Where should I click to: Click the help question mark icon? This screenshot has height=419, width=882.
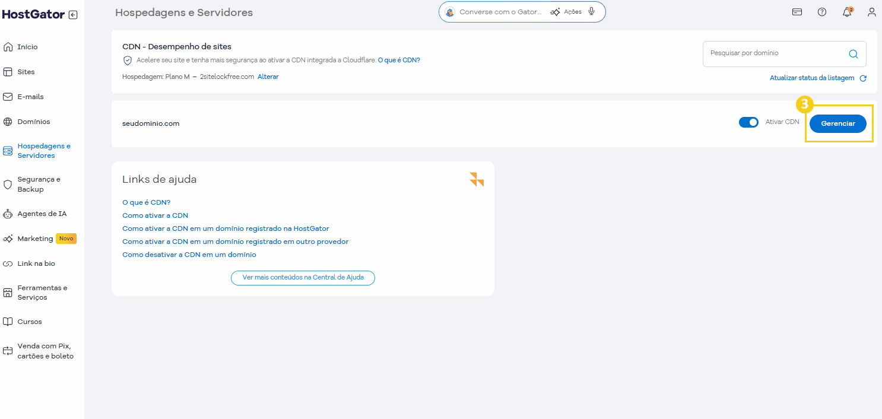point(822,12)
